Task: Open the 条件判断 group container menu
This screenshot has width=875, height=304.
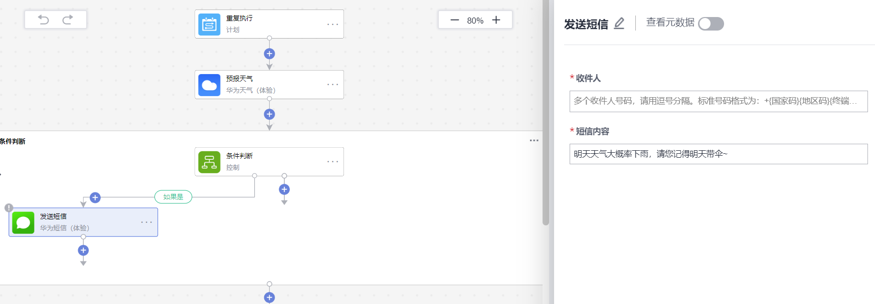Action: pos(534,141)
